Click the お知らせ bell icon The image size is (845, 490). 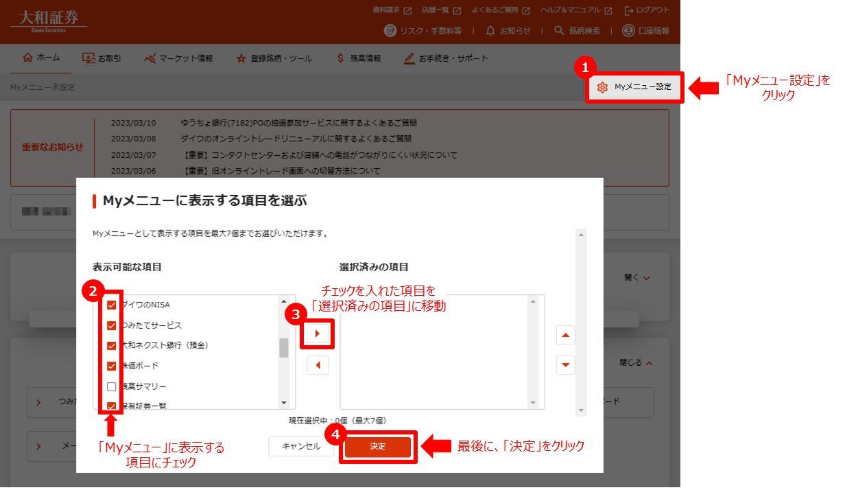(490, 30)
